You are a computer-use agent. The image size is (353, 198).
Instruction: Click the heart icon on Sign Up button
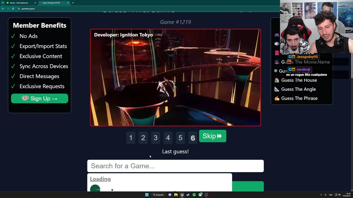tap(25, 98)
